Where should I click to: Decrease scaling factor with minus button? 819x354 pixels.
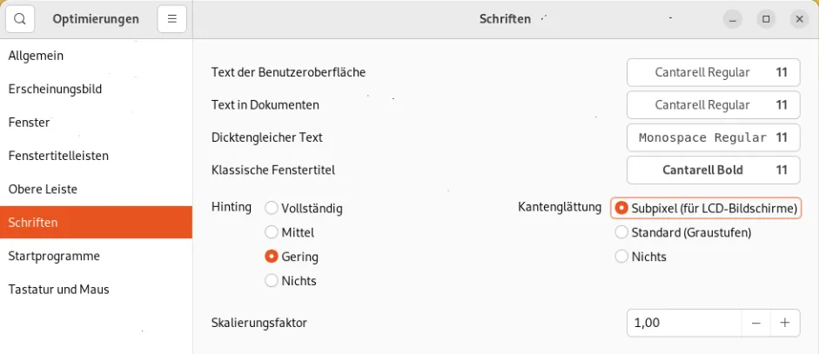[755, 323]
